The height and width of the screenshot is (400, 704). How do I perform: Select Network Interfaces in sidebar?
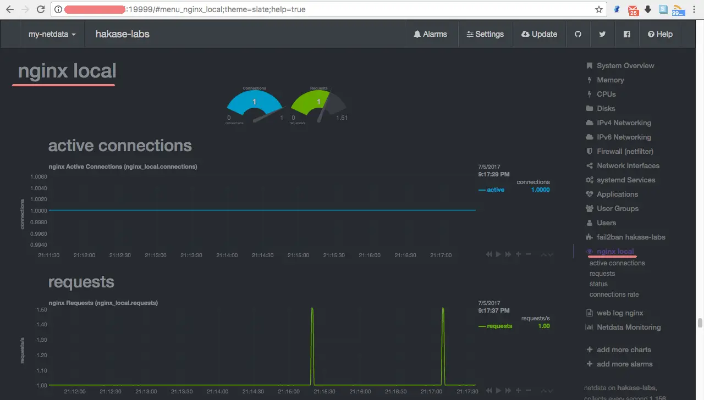coord(623,165)
